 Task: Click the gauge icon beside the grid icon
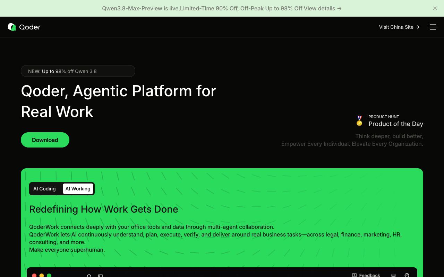[407, 275]
